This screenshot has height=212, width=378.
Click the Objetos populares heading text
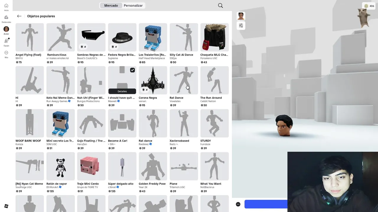pyautogui.click(x=41, y=16)
